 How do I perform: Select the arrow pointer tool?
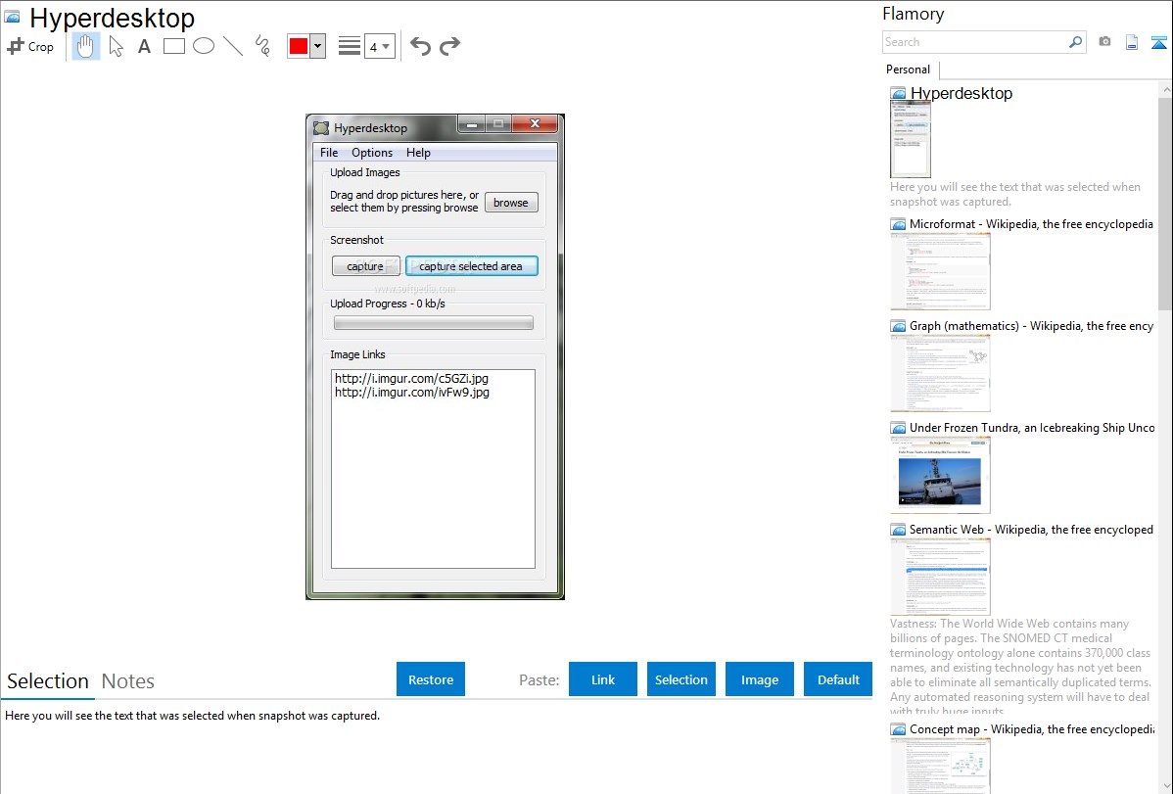coord(117,46)
